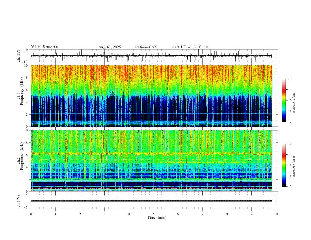The width and height of the screenshot is (311, 240).
Task: Click inside the ch.1 spectrogram panel
Action: click(151, 96)
